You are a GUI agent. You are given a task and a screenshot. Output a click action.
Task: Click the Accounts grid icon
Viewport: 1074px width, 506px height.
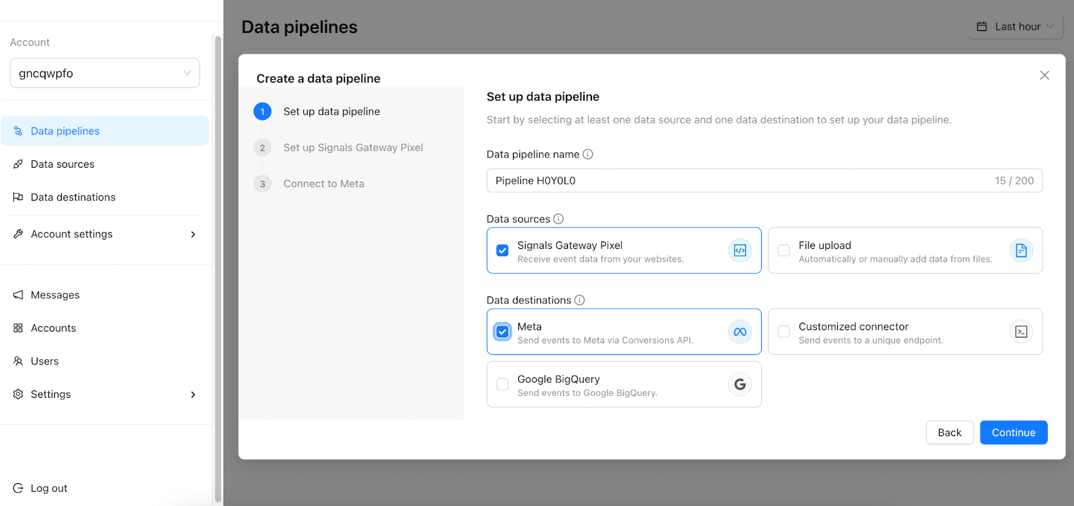(x=18, y=328)
